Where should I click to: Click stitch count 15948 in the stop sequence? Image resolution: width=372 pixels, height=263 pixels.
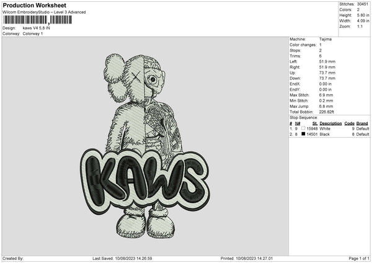point(312,128)
